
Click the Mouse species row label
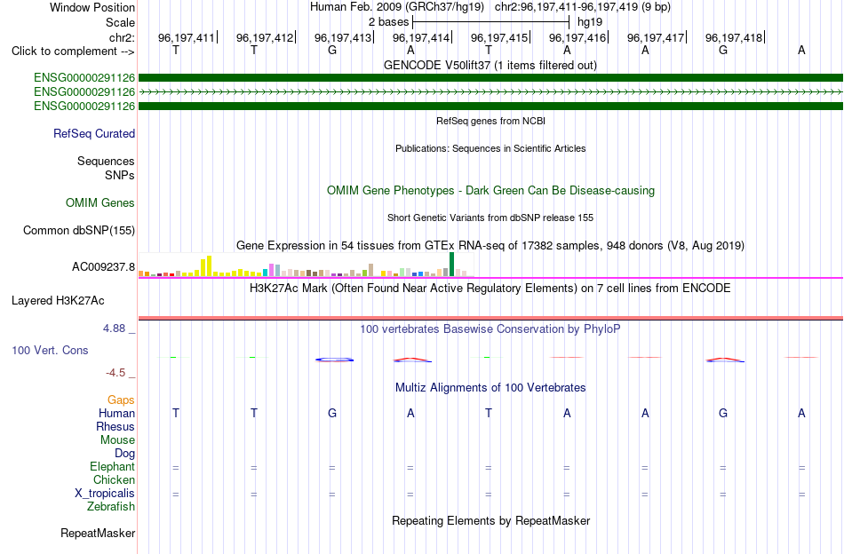coord(117,440)
